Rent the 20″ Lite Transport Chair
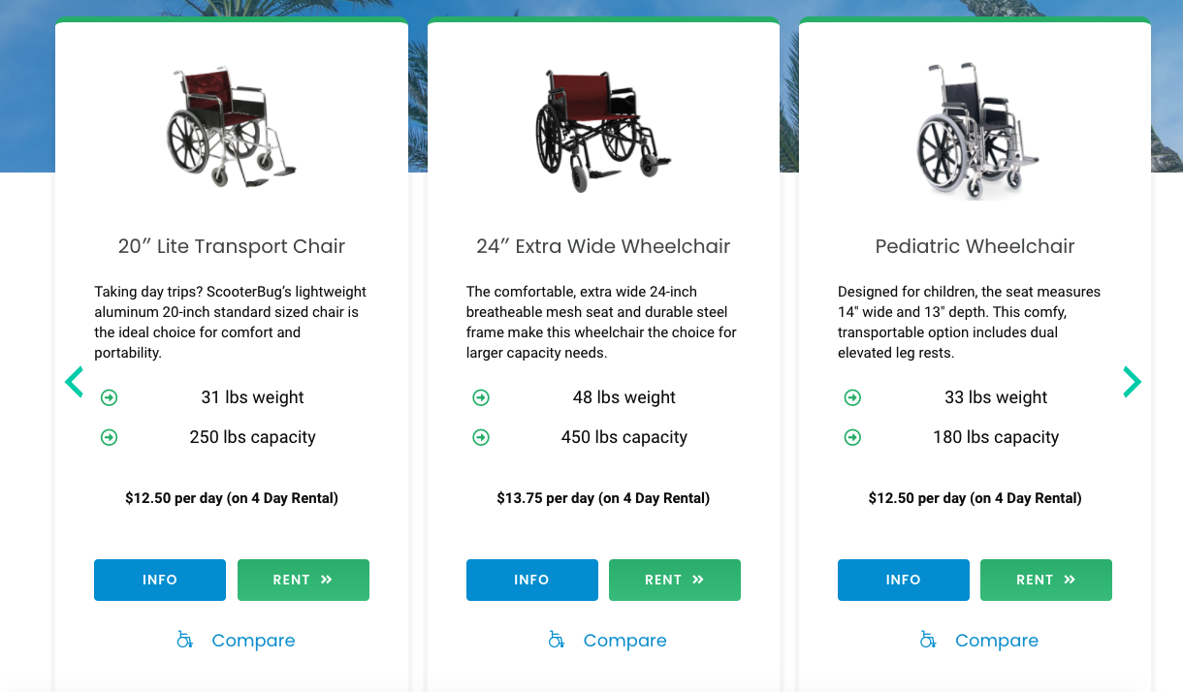Image resolution: width=1183 pixels, height=692 pixels. tap(303, 580)
